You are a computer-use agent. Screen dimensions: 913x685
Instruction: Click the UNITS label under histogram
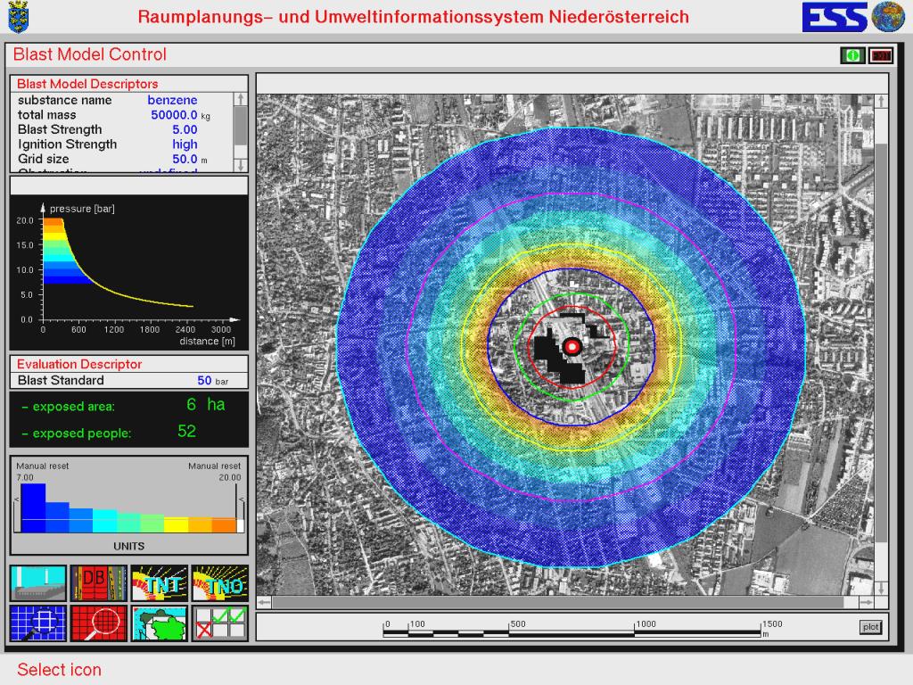128,547
